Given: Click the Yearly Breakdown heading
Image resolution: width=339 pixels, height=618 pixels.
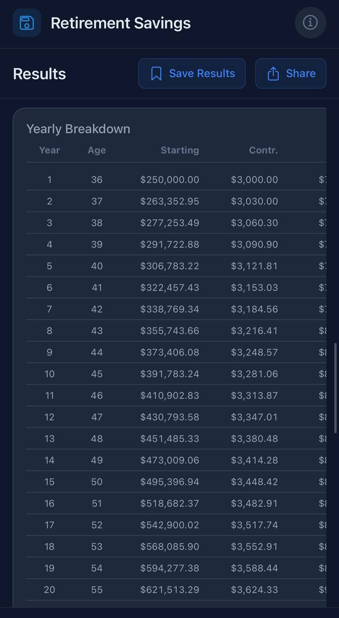Looking at the screenshot, I should [x=78, y=129].
